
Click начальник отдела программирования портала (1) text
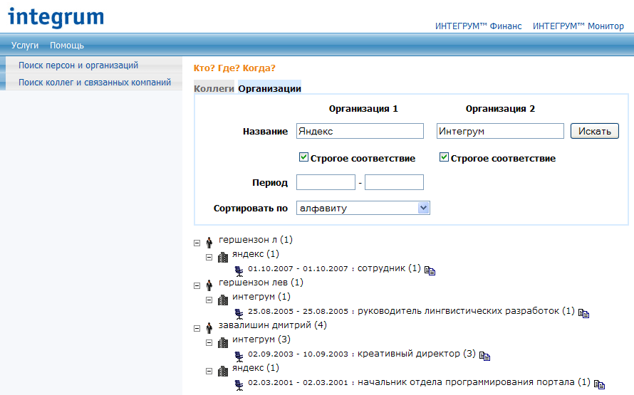474,382
